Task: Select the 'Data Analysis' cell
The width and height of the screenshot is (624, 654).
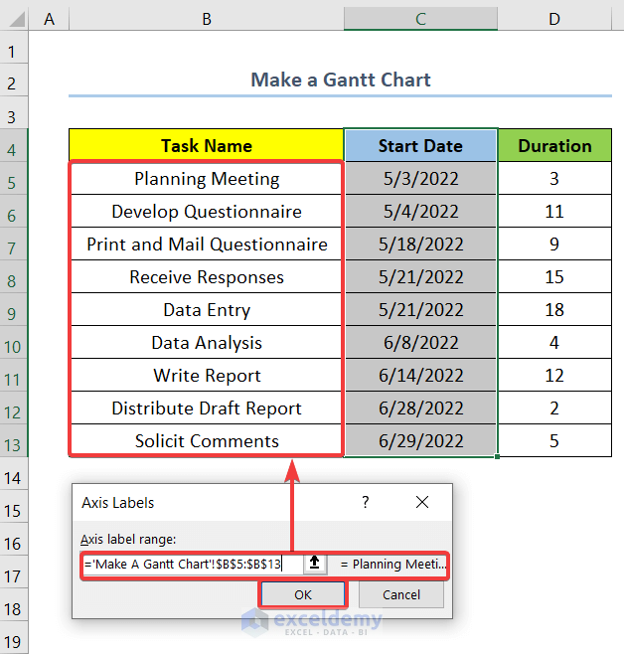Action: point(207,343)
